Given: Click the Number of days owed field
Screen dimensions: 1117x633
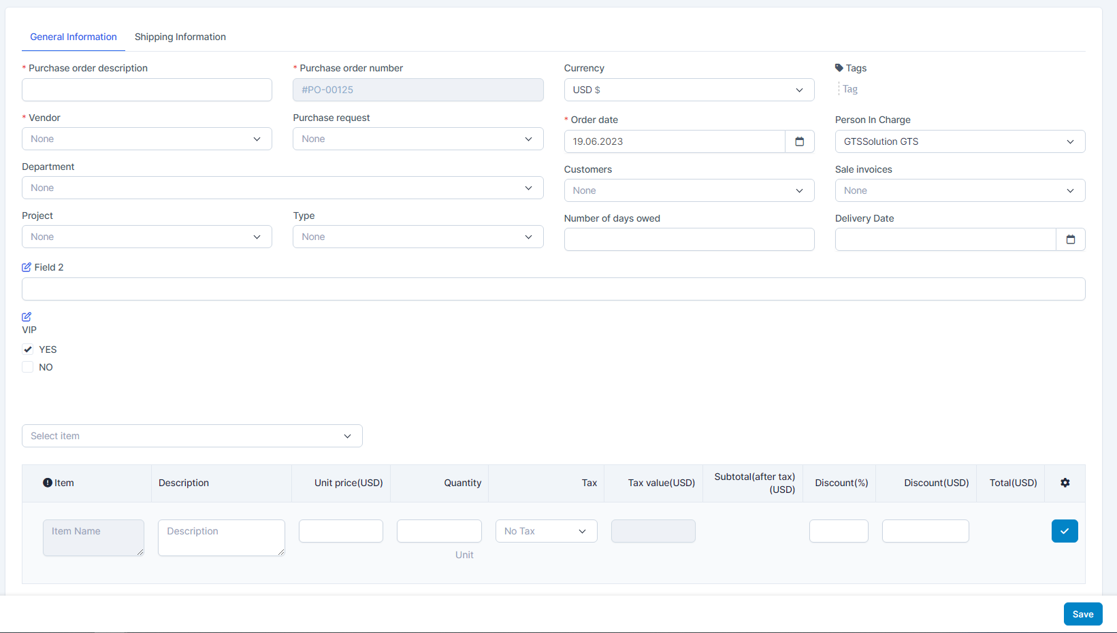Looking at the screenshot, I should [689, 239].
